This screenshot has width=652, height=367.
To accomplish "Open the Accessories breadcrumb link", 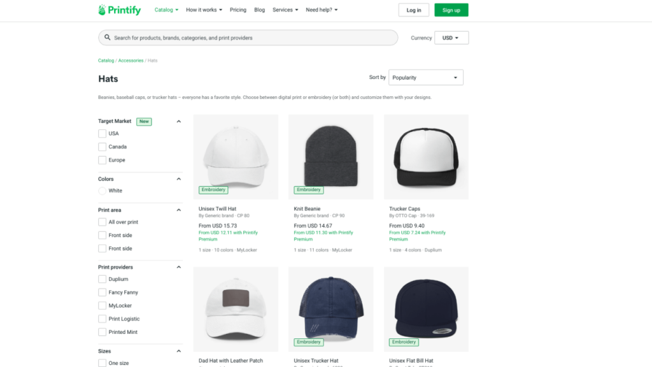I will 131,60.
